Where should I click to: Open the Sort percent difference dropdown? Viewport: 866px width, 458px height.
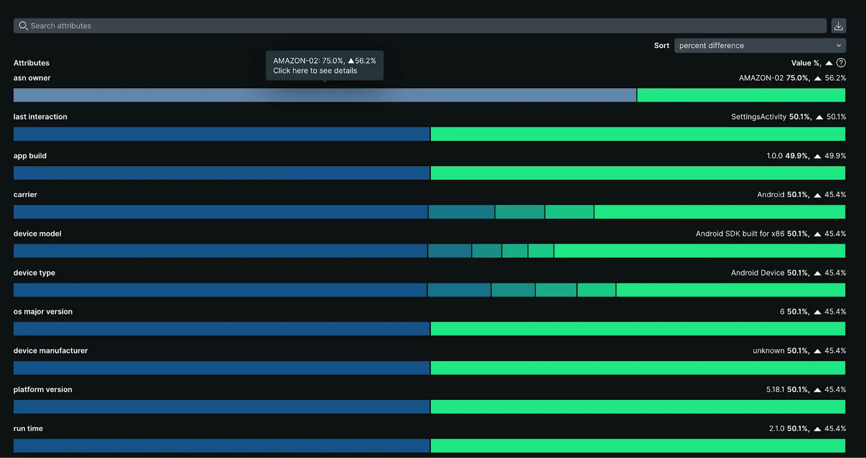point(759,45)
